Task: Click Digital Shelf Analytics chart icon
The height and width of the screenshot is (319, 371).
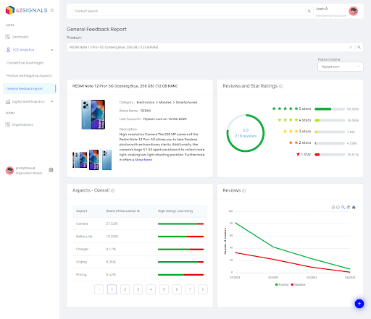Action: point(8,101)
